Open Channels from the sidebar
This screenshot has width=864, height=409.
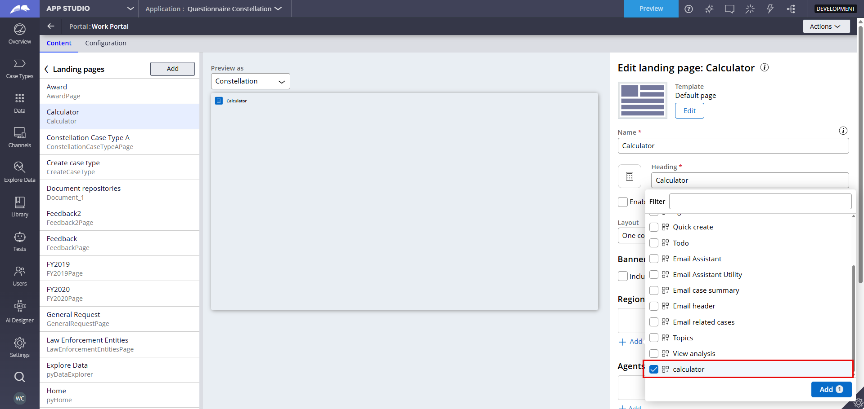pos(19,137)
